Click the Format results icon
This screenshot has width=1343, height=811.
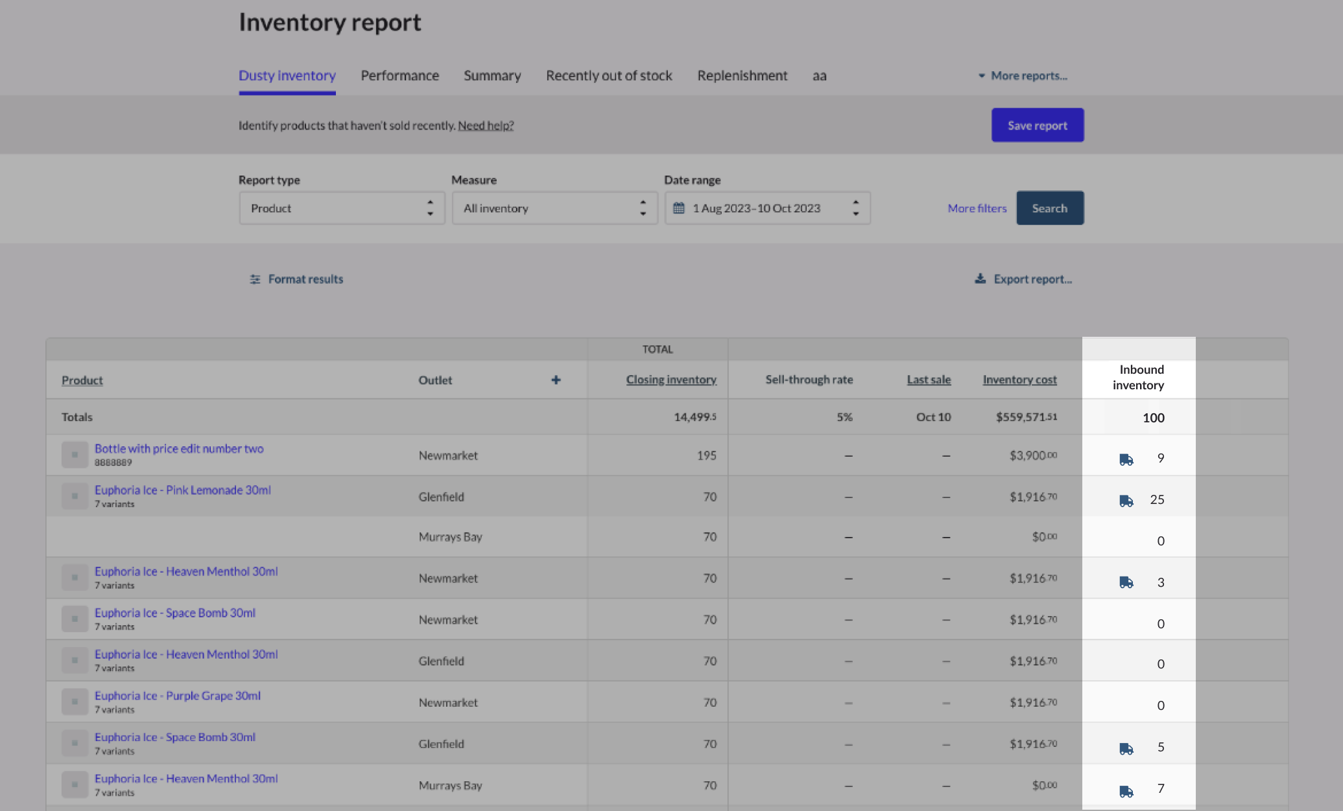point(256,279)
